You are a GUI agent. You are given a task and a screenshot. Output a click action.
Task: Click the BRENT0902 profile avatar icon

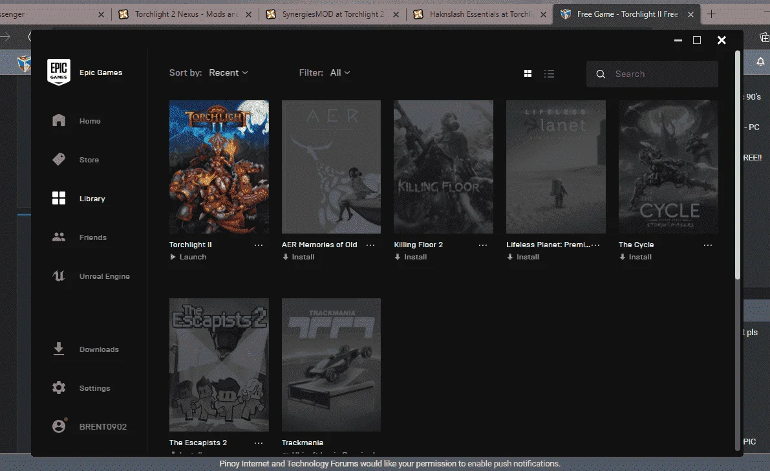coord(59,426)
